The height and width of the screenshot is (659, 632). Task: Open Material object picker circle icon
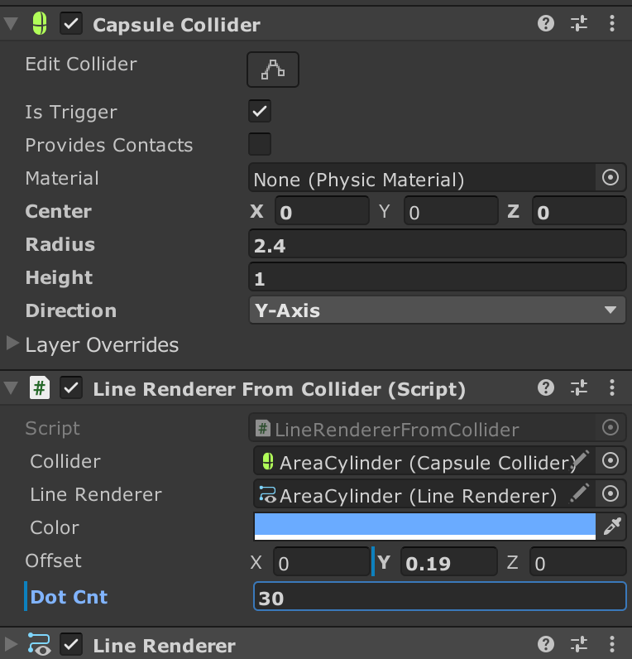610,177
